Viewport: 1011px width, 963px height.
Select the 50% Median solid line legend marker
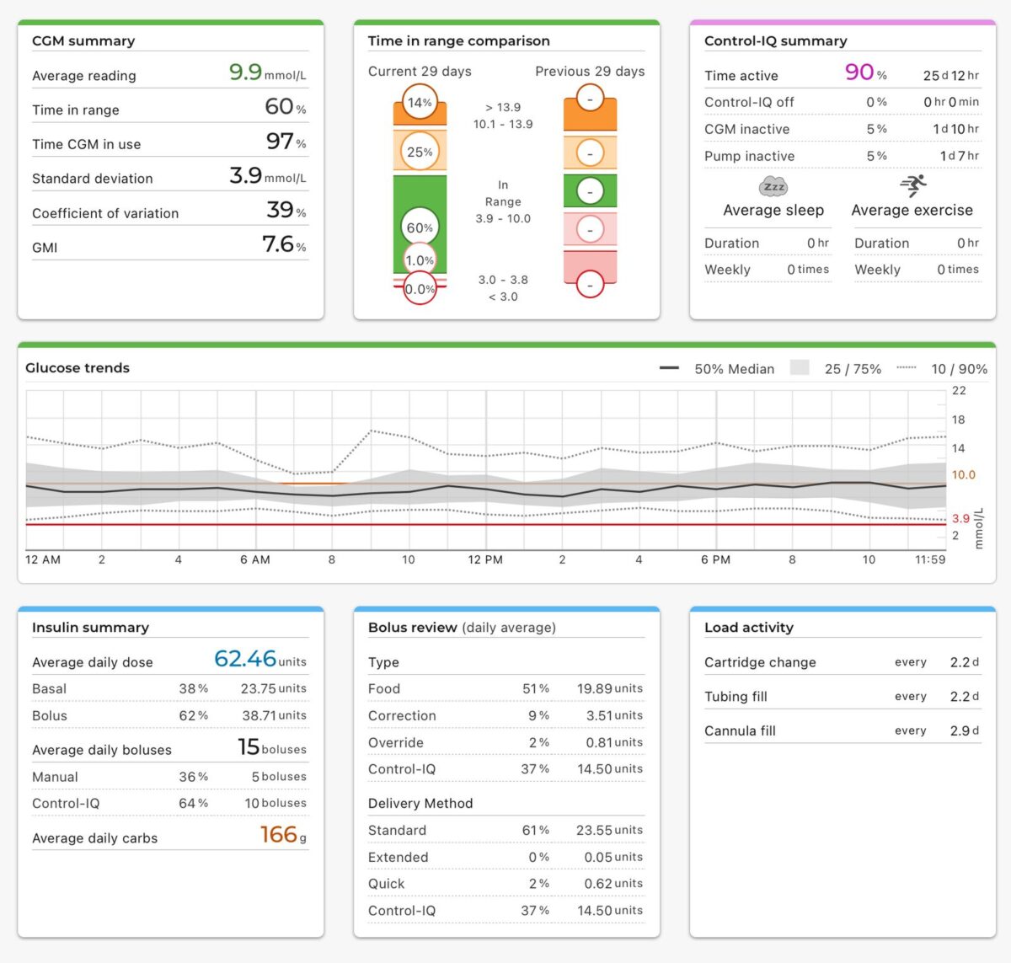(670, 368)
